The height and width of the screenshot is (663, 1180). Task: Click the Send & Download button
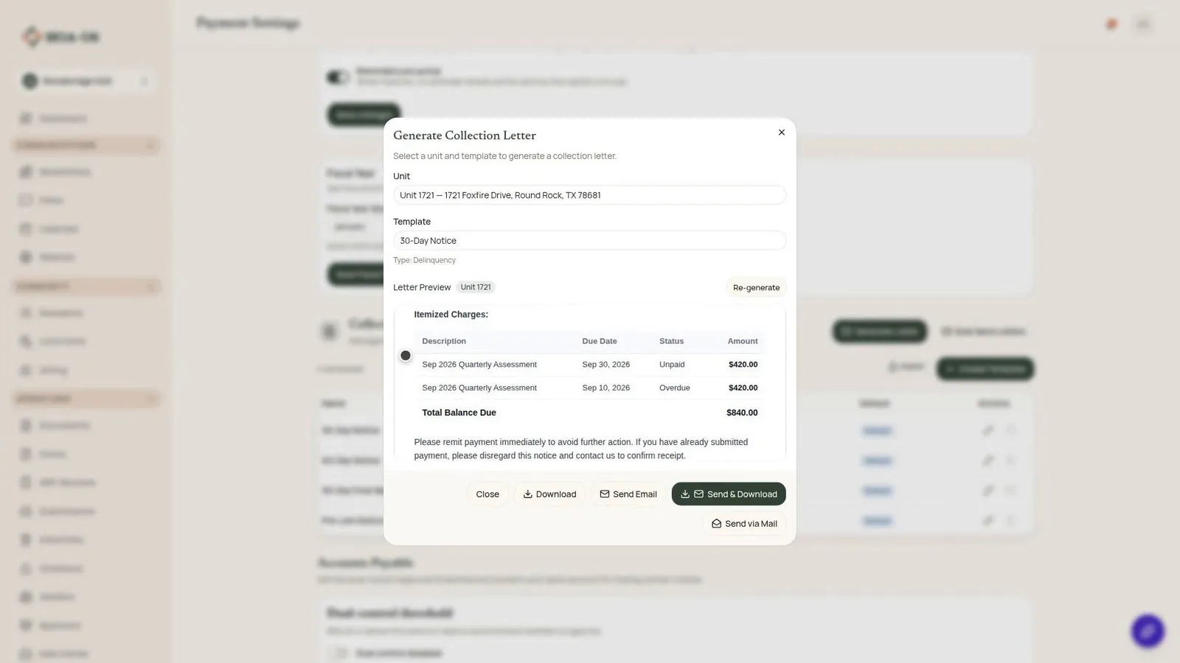coord(729,494)
